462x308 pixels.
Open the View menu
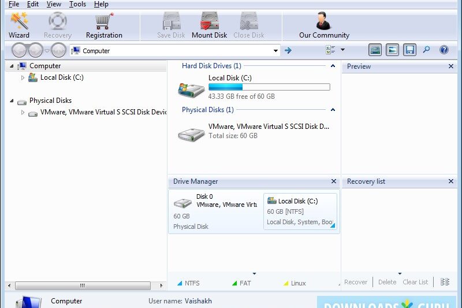(54, 4)
